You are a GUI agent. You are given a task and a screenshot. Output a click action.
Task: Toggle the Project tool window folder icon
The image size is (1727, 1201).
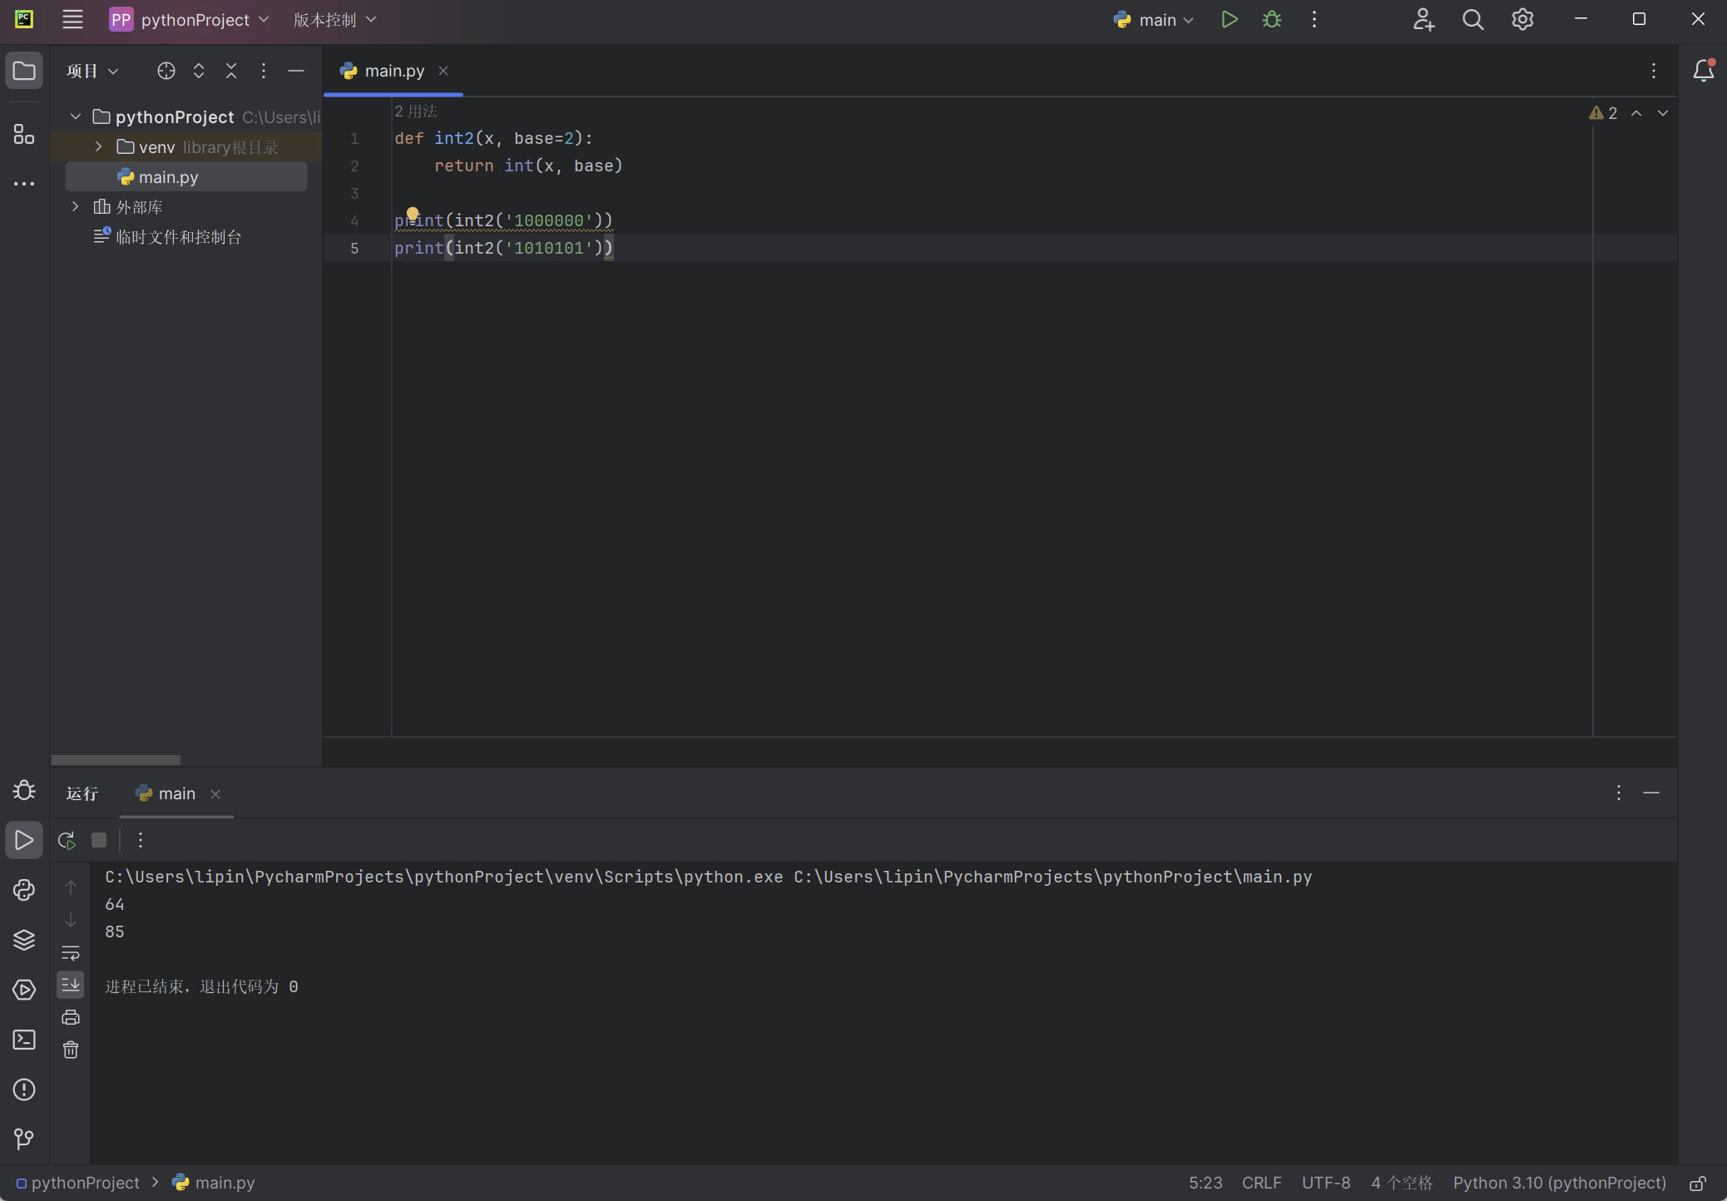[24, 71]
